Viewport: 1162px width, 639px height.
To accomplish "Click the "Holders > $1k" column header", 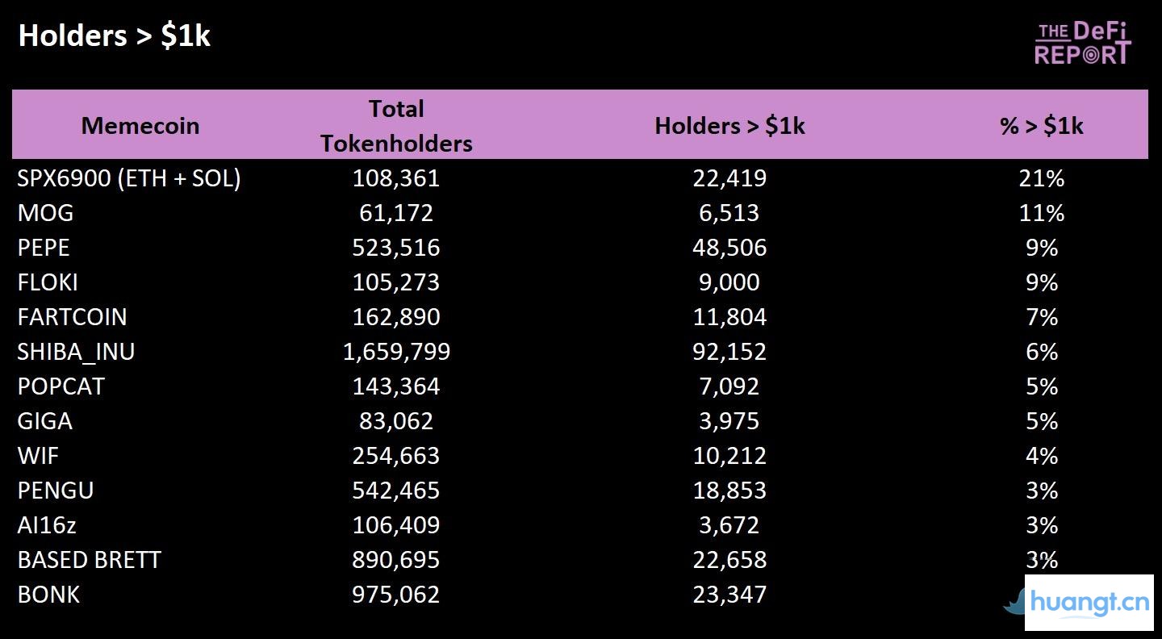I will 729,126.
